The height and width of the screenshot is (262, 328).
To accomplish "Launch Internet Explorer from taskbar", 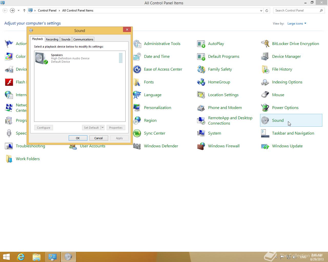I will tap(21, 257).
